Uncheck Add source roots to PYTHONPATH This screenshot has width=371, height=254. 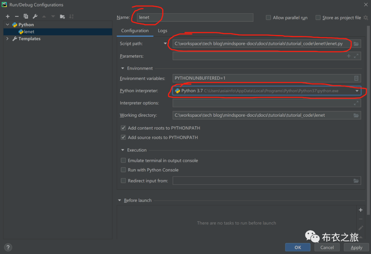123,137
